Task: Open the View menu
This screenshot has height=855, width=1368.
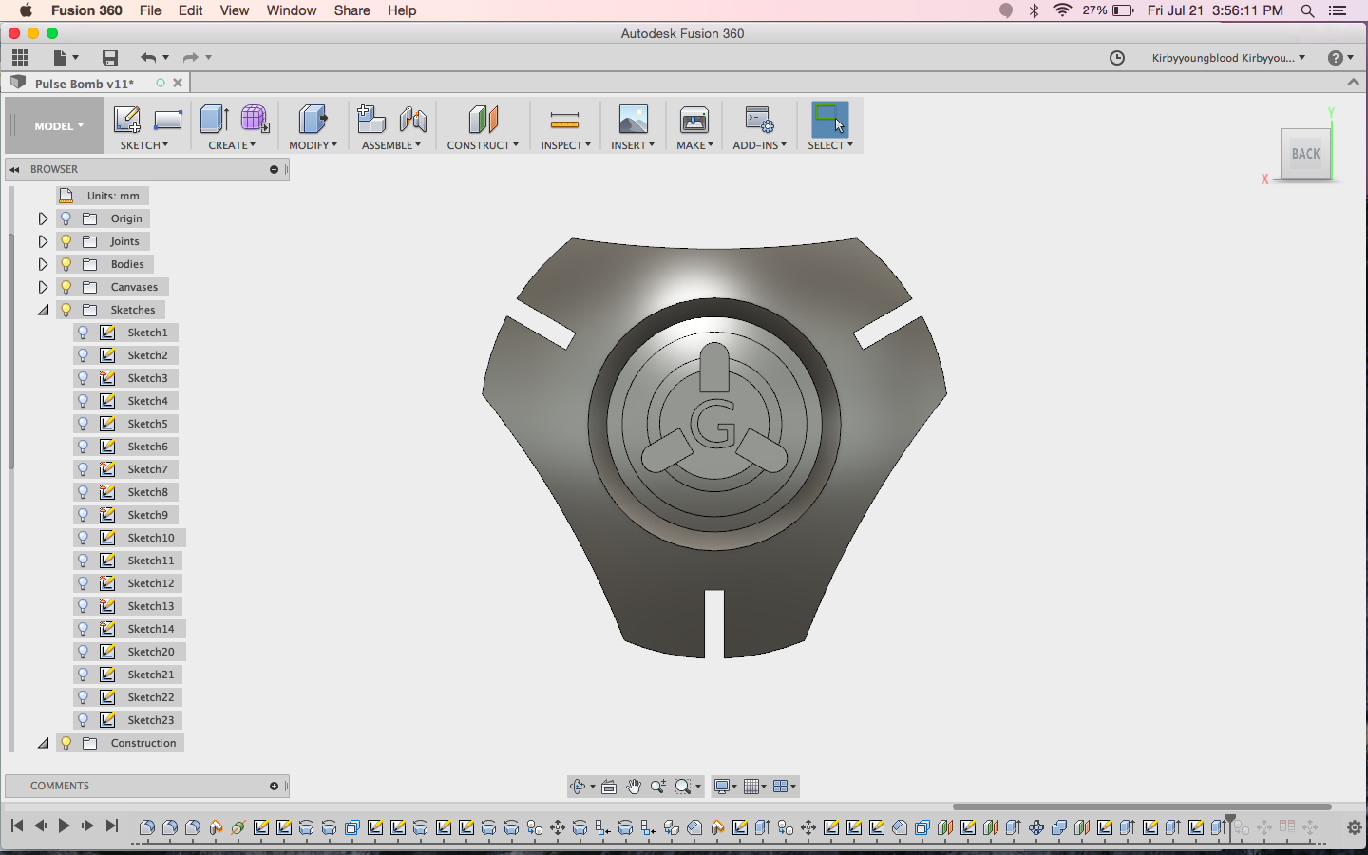Action: coord(234,10)
